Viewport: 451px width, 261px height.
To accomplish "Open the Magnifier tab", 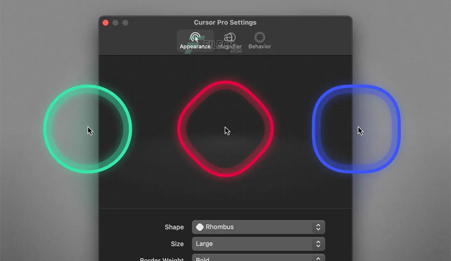I will 229,40.
